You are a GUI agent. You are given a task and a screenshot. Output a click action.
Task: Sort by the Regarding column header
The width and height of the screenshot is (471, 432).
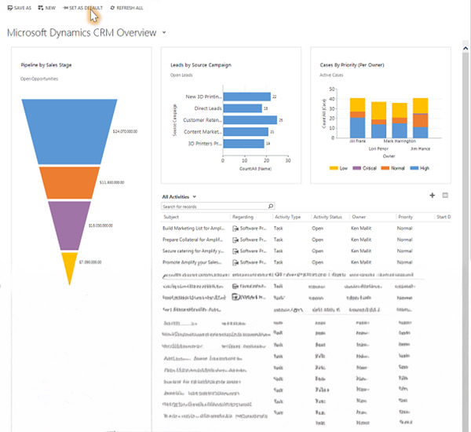243,217
